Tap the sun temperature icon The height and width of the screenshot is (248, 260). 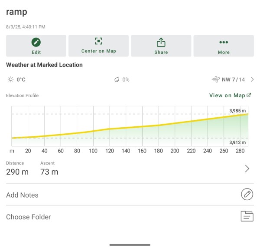(x=10, y=79)
